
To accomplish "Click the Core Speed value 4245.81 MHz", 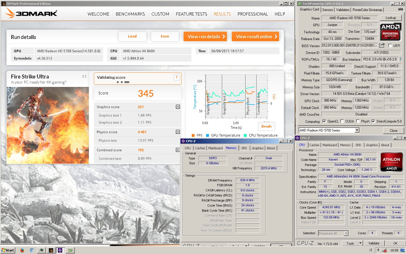I will click(331, 207).
